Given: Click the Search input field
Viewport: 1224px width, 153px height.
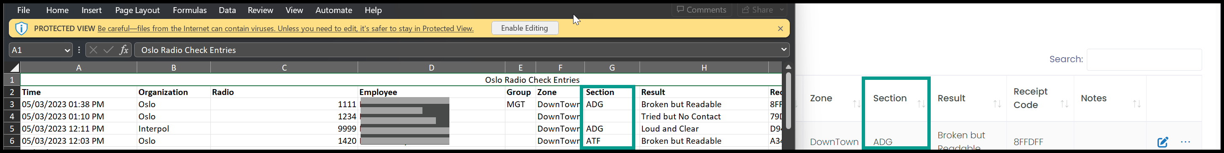Looking at the screenshot, I should pyautogui.click(x=1144, y=59).
